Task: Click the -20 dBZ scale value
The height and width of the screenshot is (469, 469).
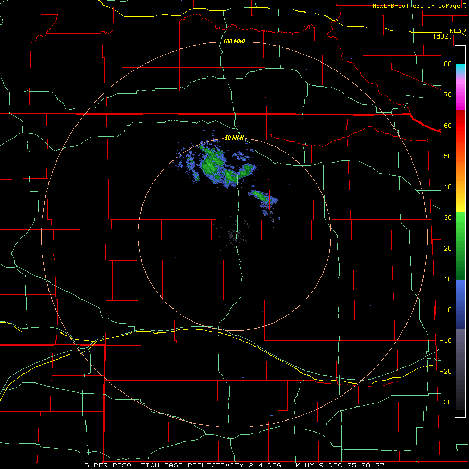Action: point(446,372)
